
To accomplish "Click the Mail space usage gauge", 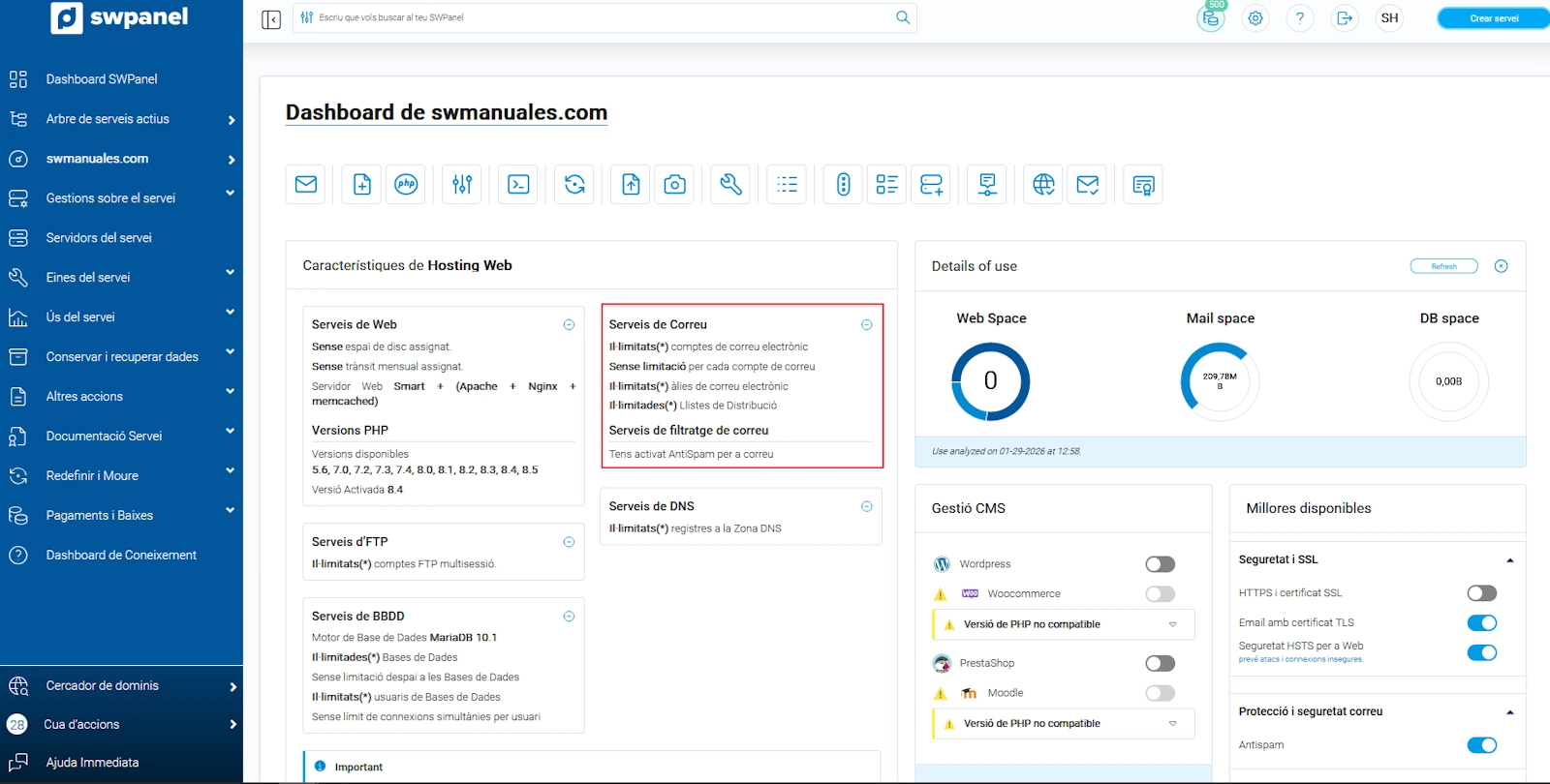I will tap(1220, 381).
